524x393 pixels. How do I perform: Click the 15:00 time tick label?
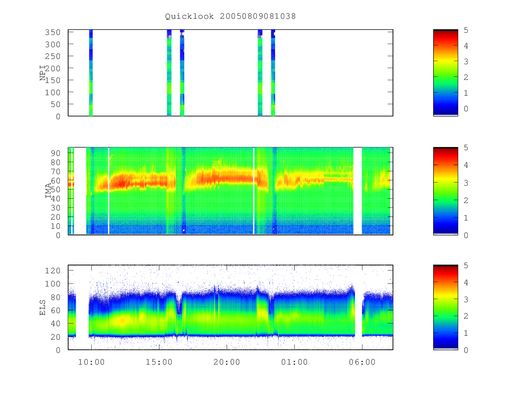[x=159, y=362]
